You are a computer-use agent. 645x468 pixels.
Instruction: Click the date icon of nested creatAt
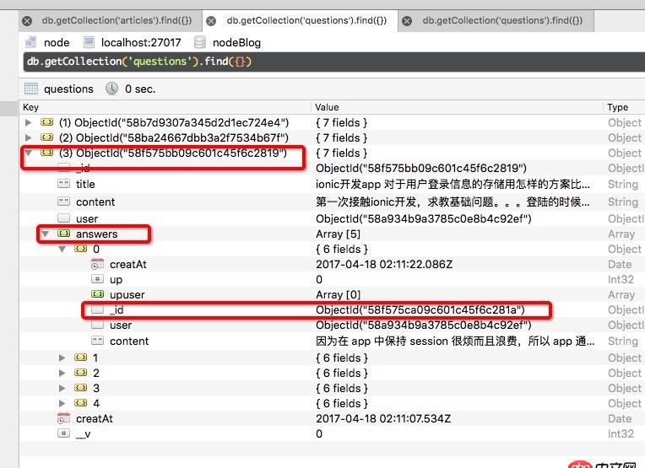tap(97, 264)
